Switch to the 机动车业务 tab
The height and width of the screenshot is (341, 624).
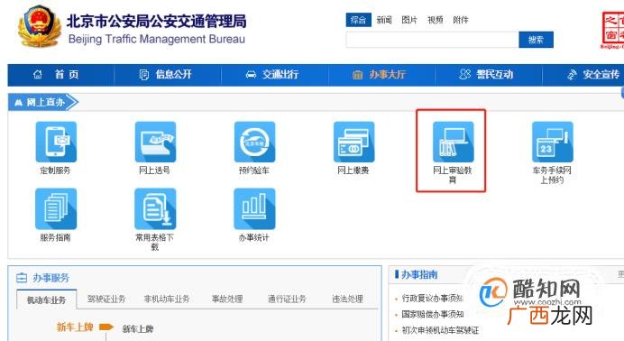[46, 300]
